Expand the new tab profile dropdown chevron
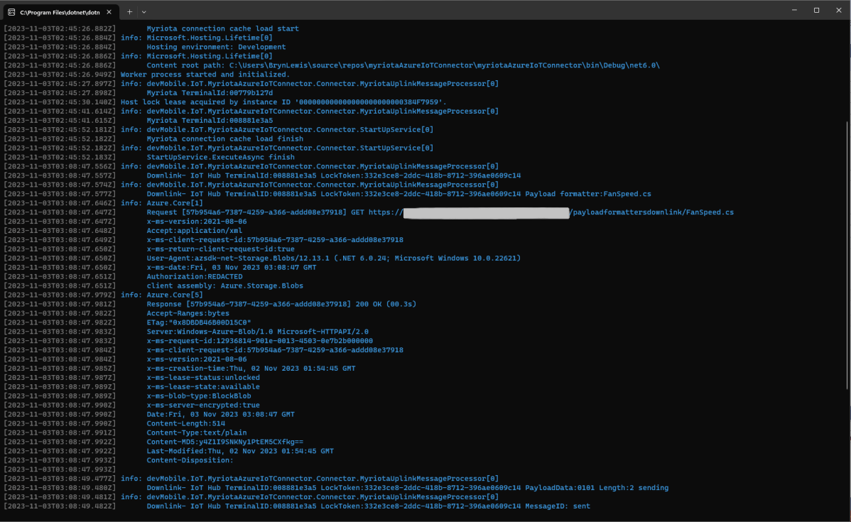The width and height of the screenshot is (851, 522). (x=143, y=12)
